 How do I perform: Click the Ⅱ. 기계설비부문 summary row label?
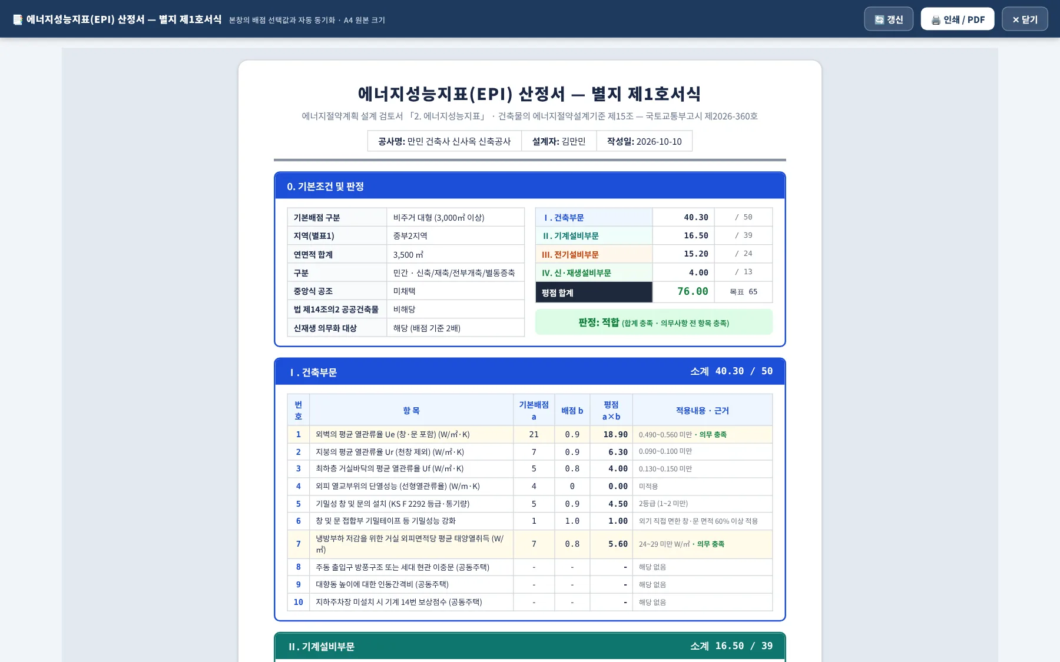594,235
